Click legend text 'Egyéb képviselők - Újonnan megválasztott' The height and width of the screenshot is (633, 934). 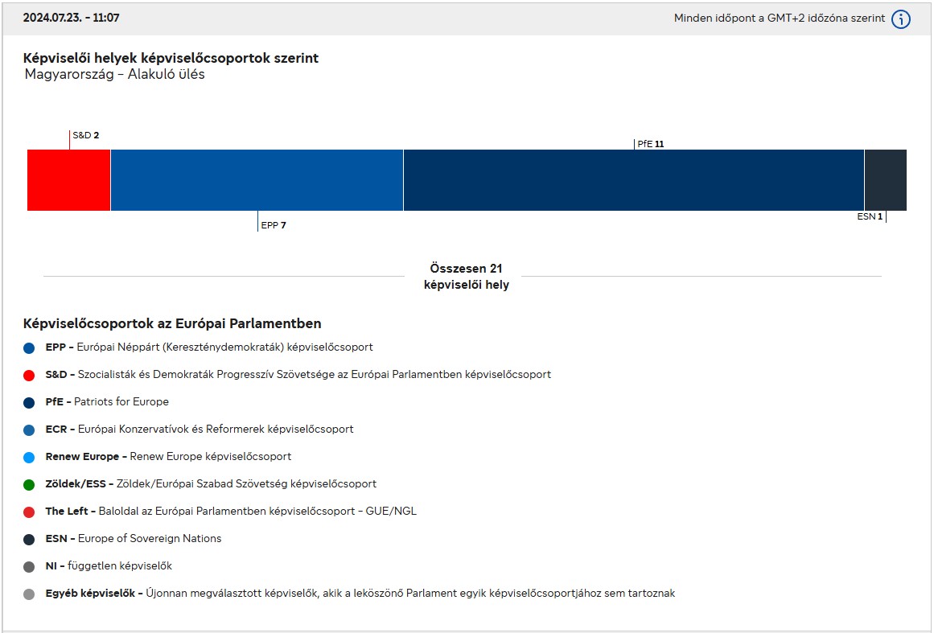click(x=360, y=593)
